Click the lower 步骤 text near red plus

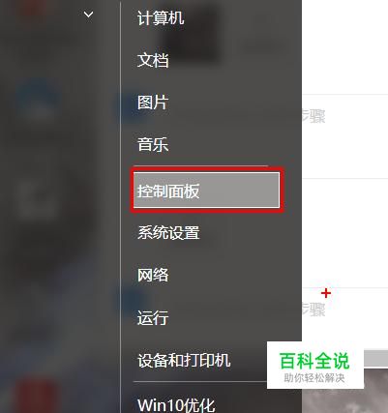313,310
